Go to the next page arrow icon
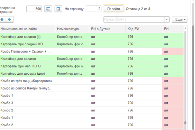 tap(58, 9)
